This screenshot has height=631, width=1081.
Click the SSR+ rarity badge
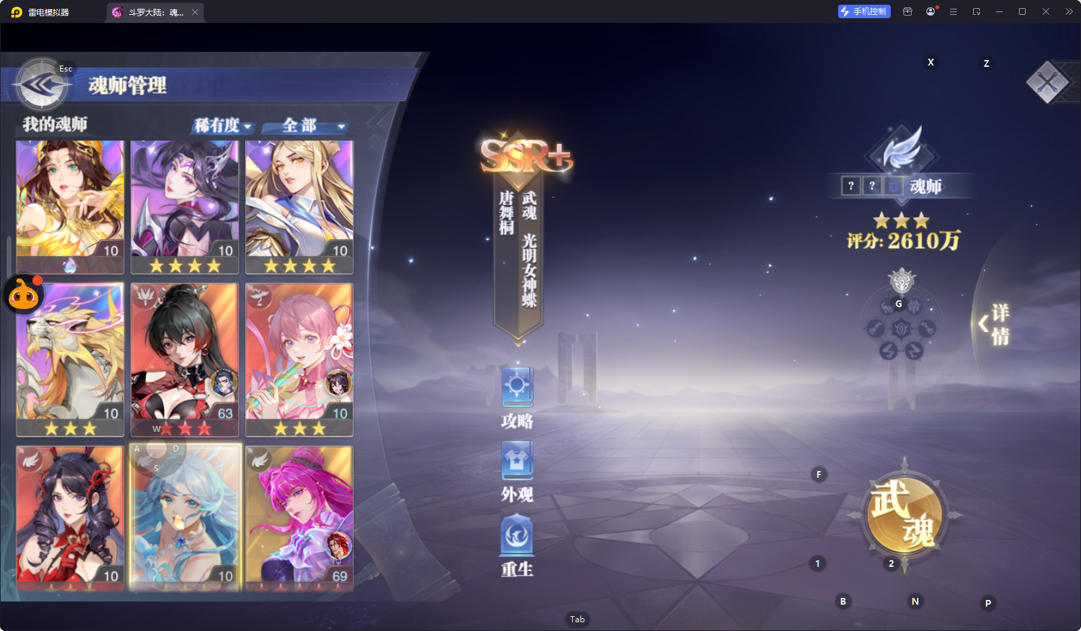(526, 155)
